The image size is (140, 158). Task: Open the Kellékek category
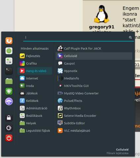click(x=35, y=101)
